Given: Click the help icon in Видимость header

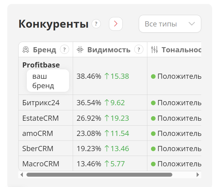Looking at the screenshot, I should point(139,49).
